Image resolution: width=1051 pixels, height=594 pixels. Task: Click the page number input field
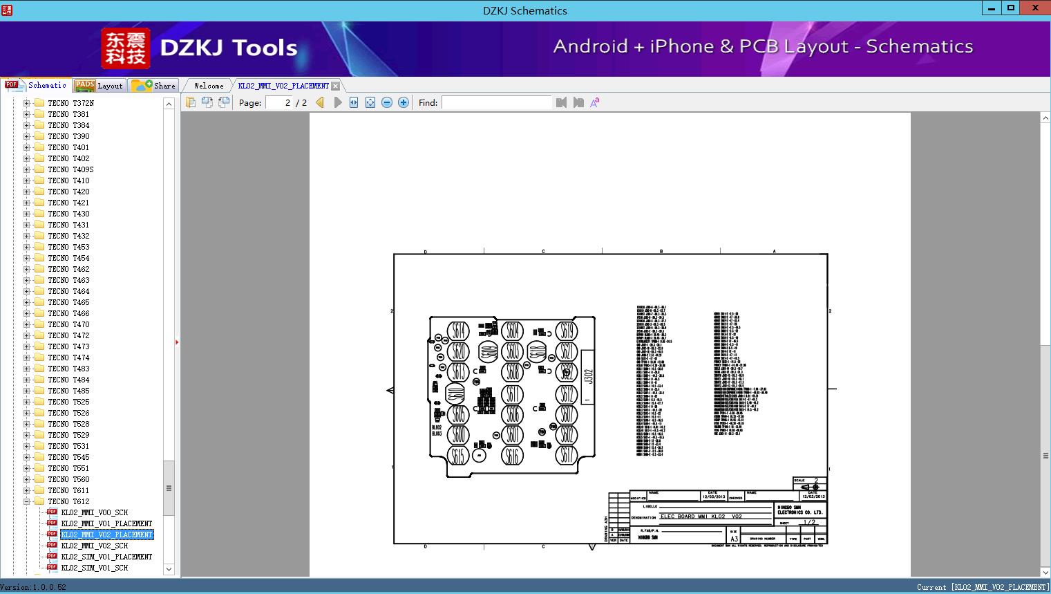coord(278,102)
